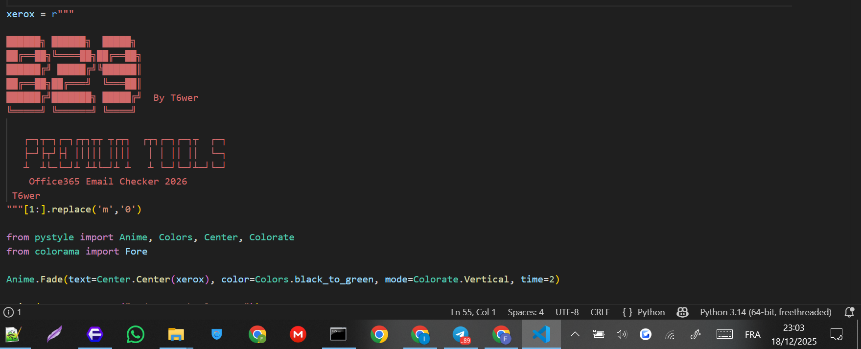Open clock showing 23:03 18/12/2025
The height and width of the screenshot is (349, 861).
794,335
